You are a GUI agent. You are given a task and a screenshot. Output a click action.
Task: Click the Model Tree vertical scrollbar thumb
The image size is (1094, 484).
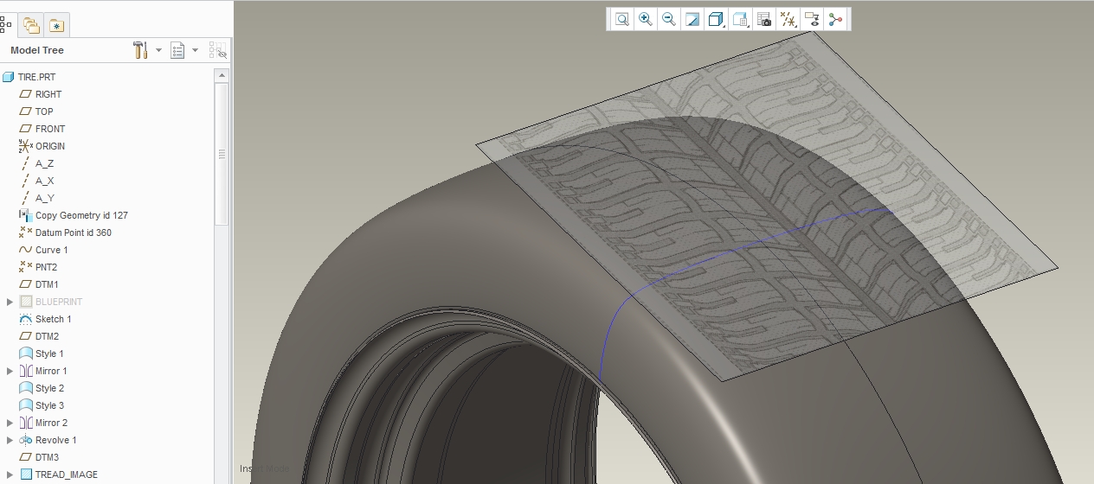click(x=222, y=154)
